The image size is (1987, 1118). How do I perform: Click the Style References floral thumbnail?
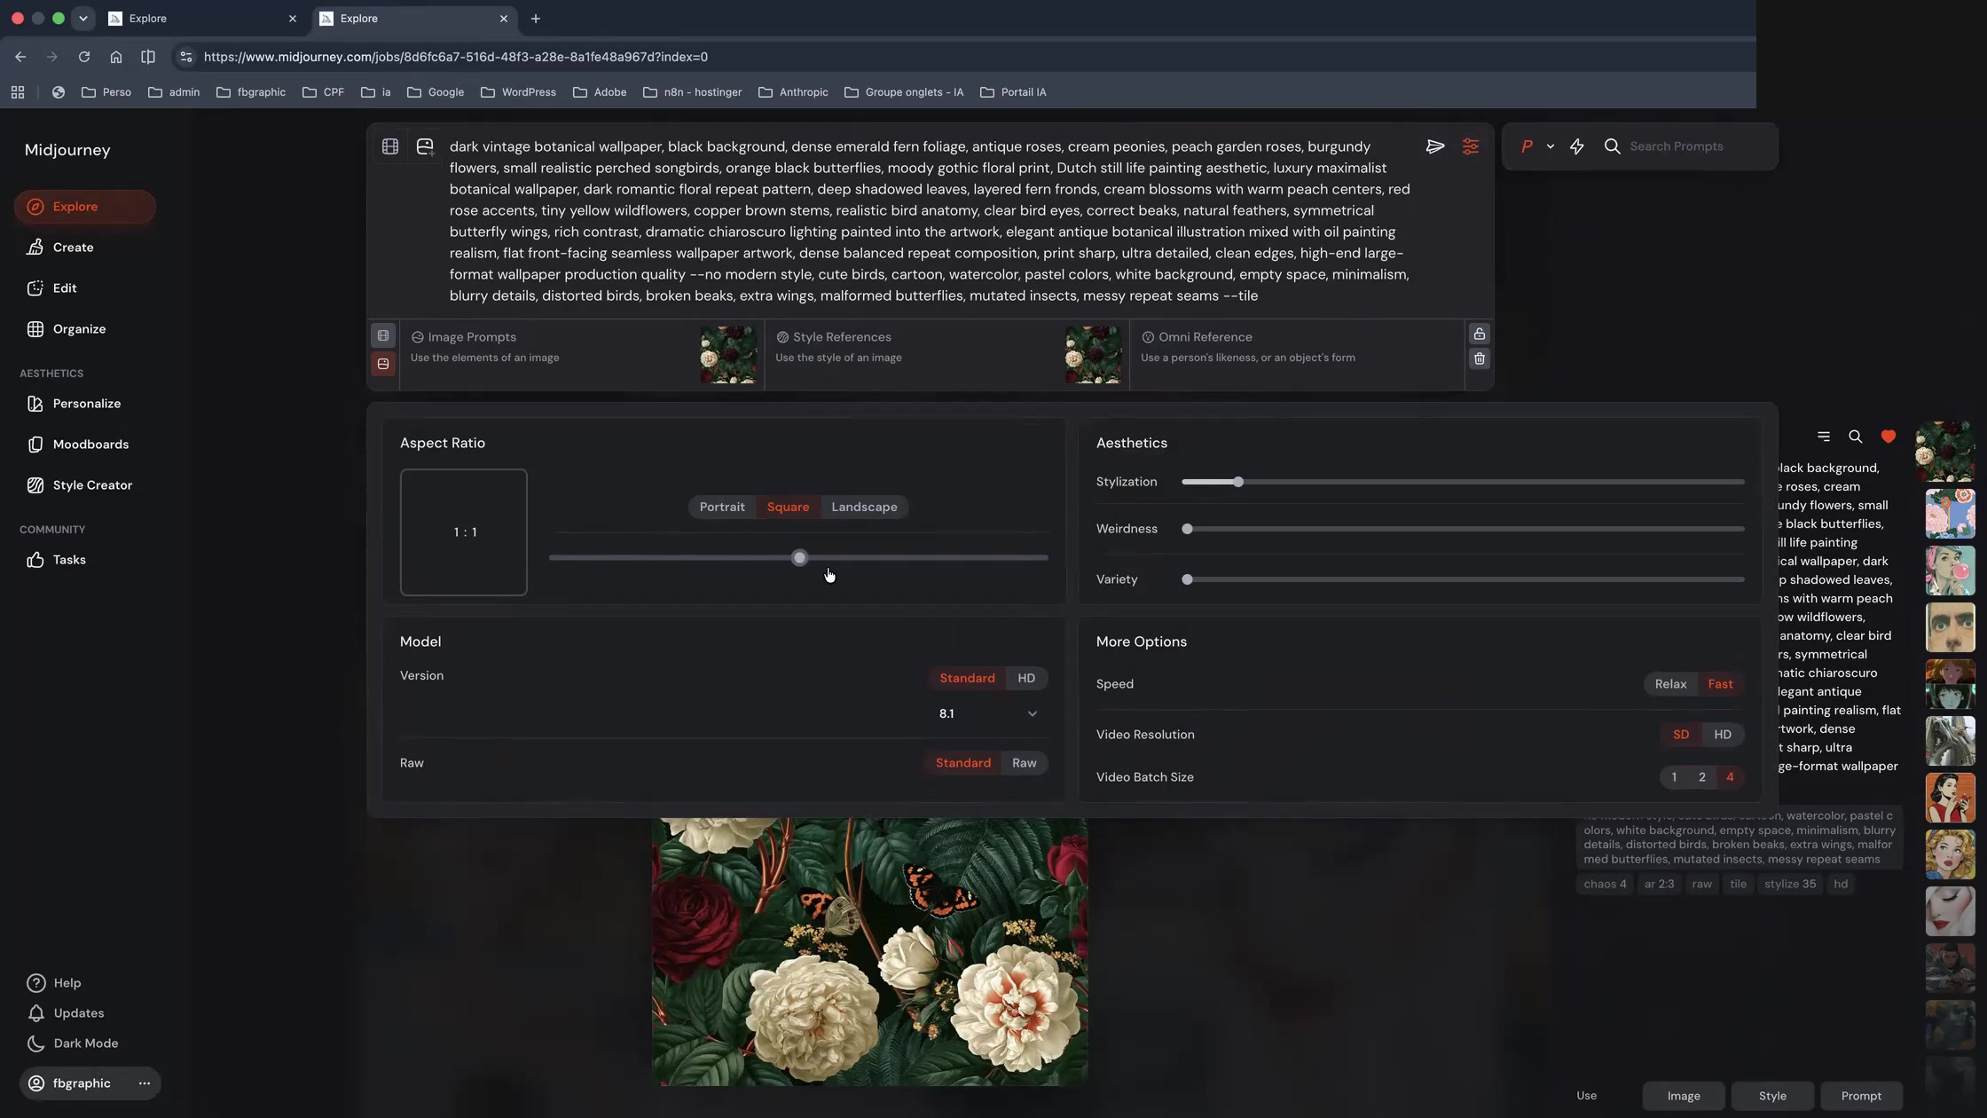coord(1093,355)
